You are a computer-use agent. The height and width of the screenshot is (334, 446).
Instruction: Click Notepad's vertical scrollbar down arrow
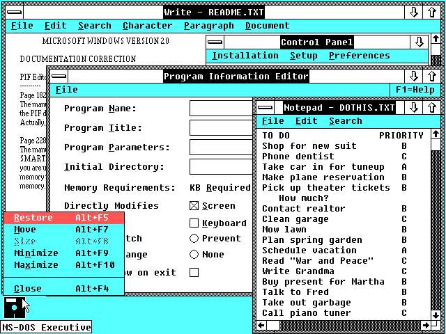click(x=436, y=315)
